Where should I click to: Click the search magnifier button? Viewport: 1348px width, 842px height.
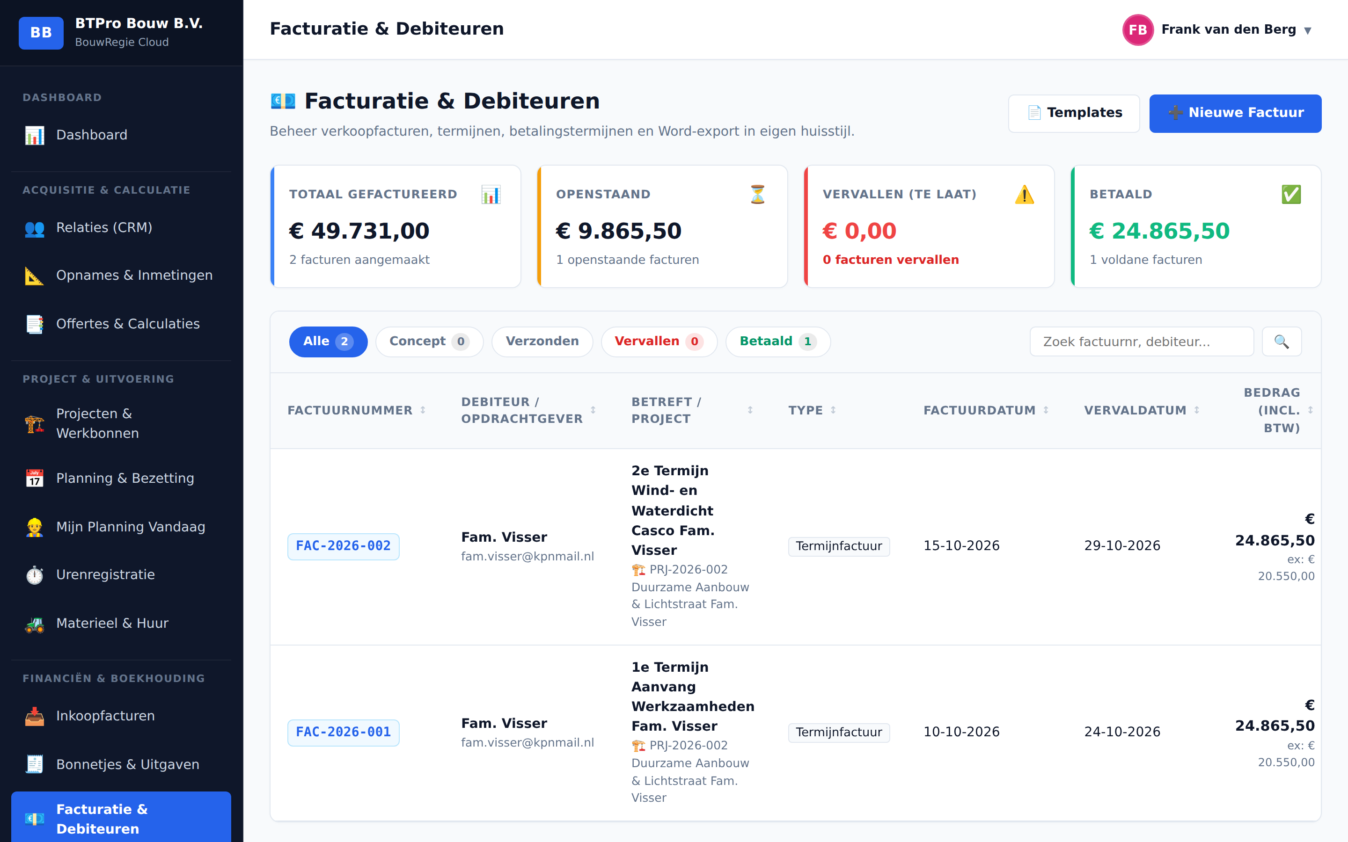click(x=1281, y=341)
